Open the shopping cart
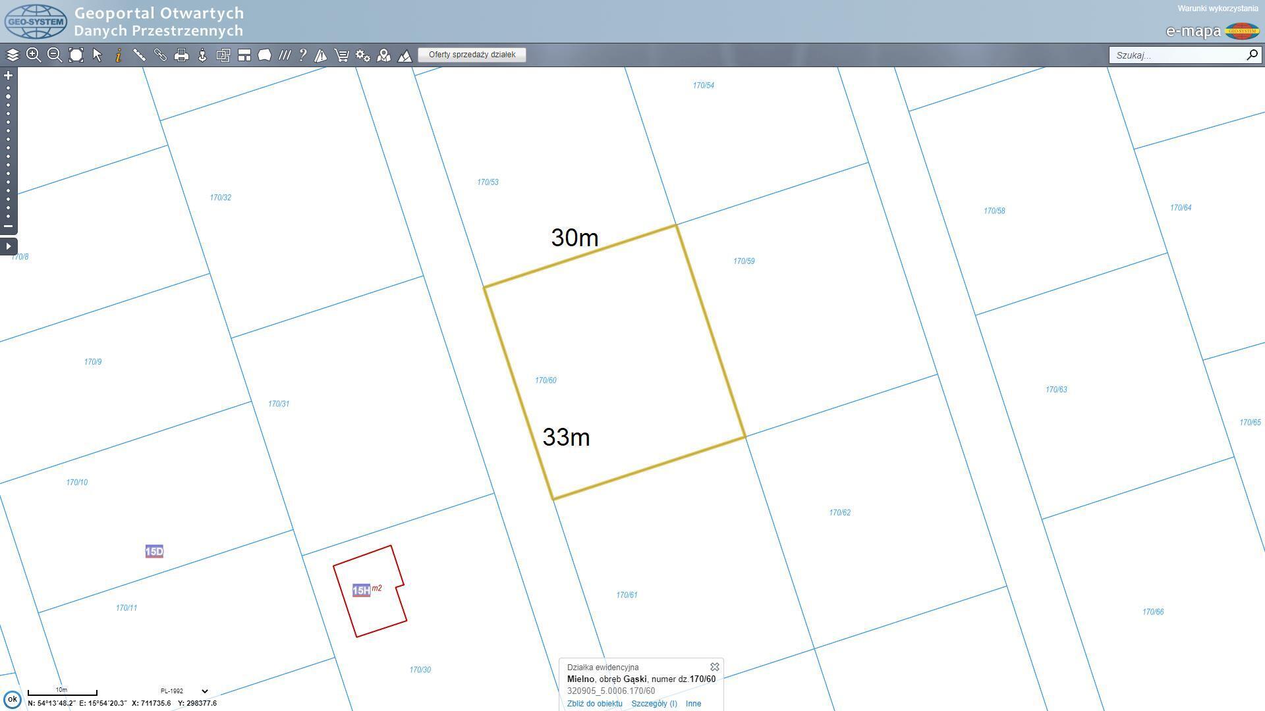The height and width of the screenshot is (711, 1265). point(341,55)
